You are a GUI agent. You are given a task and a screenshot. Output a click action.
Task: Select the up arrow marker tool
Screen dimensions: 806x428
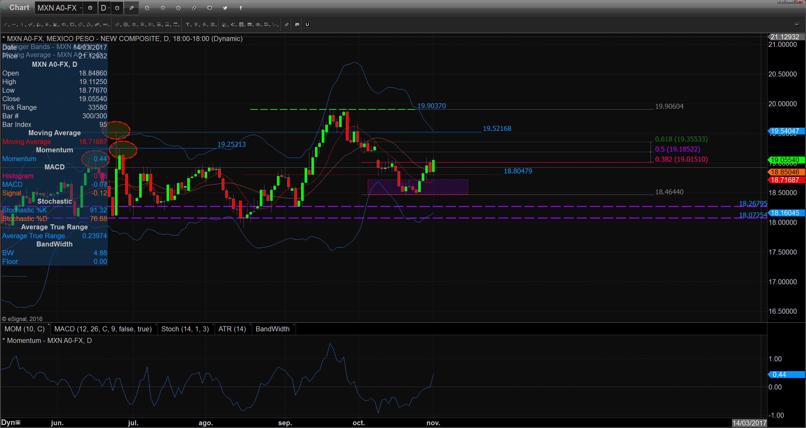(196, 24)
